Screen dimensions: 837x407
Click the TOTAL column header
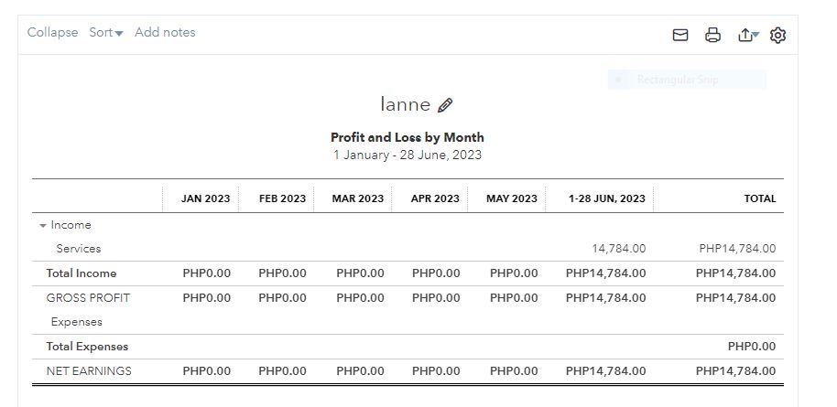pyautogui.click(x=759, y=198)
